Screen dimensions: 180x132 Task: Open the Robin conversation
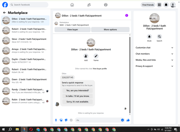pos(25,101)
